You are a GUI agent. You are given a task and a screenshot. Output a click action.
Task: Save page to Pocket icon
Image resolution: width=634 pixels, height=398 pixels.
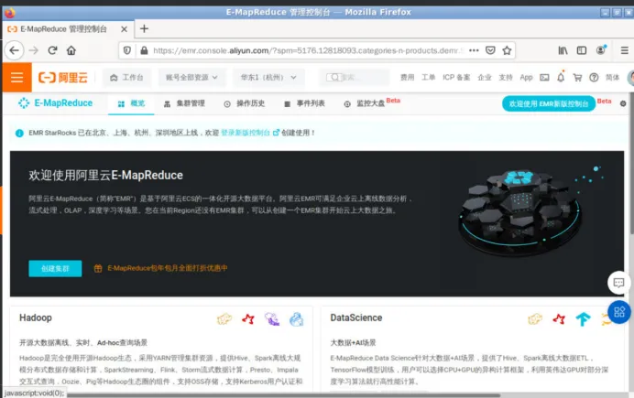[x=490, y=50]
